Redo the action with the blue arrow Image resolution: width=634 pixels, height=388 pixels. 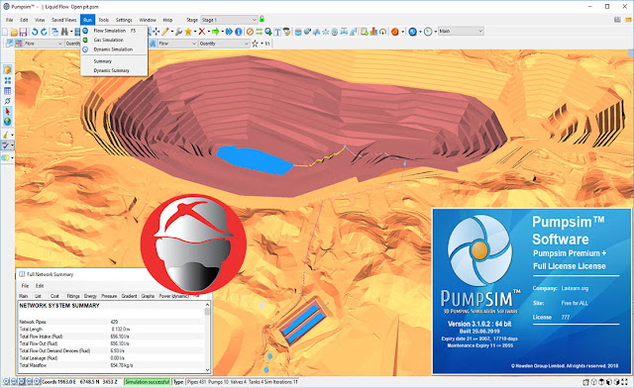[x=44, y=32]
